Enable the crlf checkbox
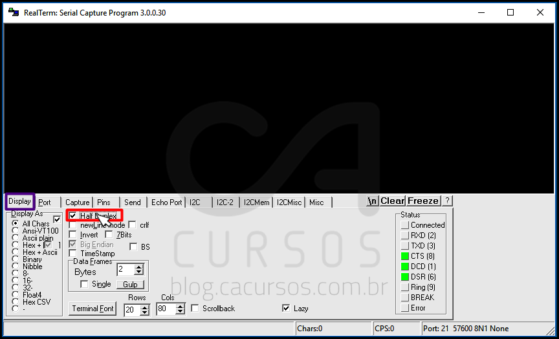Image resolution: width=559 pixels, height=339 pixels. (132, 225)
